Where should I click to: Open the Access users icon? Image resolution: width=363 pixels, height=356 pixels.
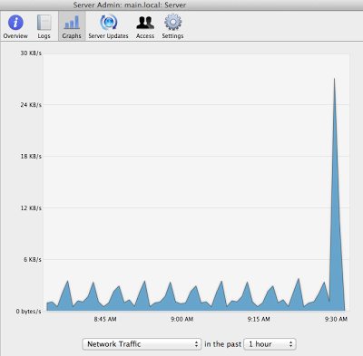click(x=145, y=23)
